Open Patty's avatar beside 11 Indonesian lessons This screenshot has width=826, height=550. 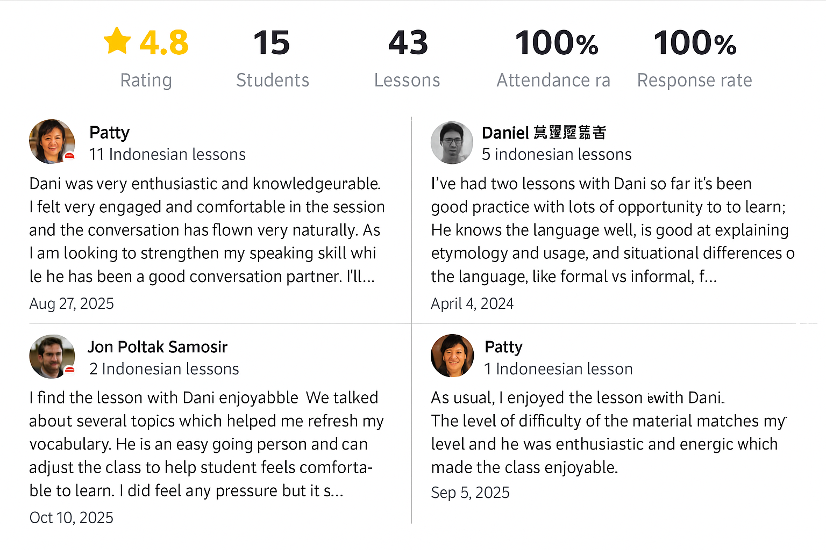(52, 141)
